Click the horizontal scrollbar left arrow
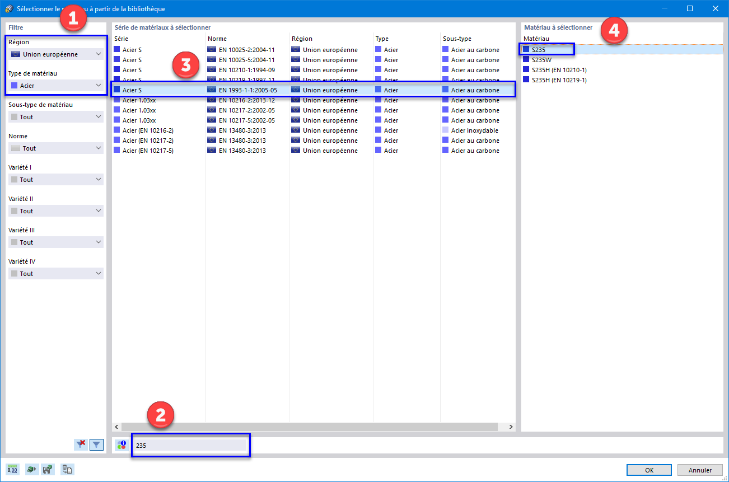 pos(117,427)
